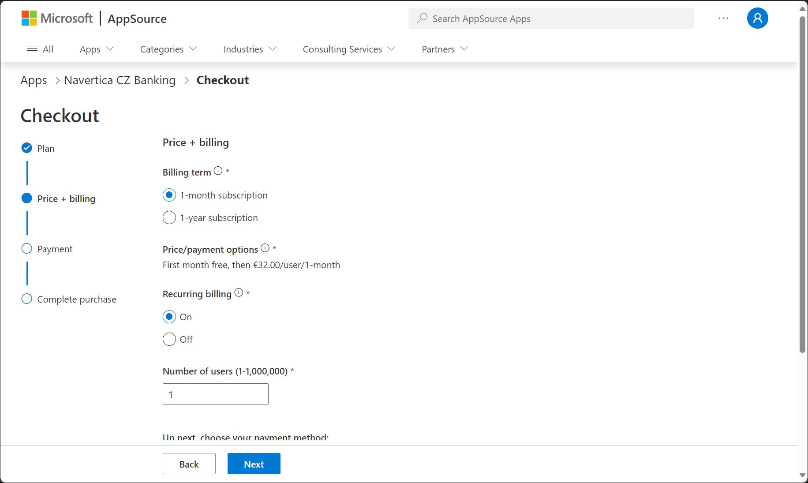This screenshot has height=483, width=808.
Task: Click the Payment step label
Action: click(x=55, y=249)
